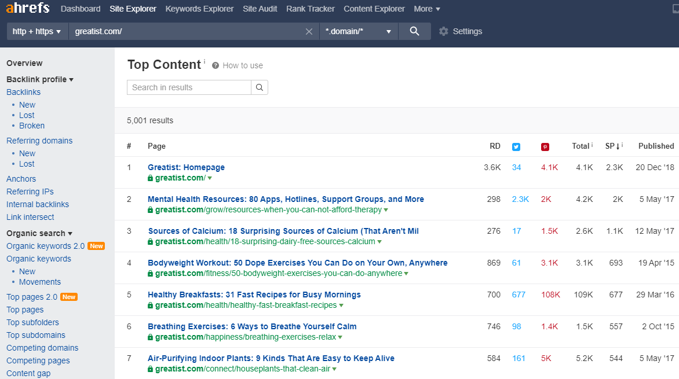679x379 pixels.
Task: Open Top subdomains in sidebar
Action: pos(36,335)
